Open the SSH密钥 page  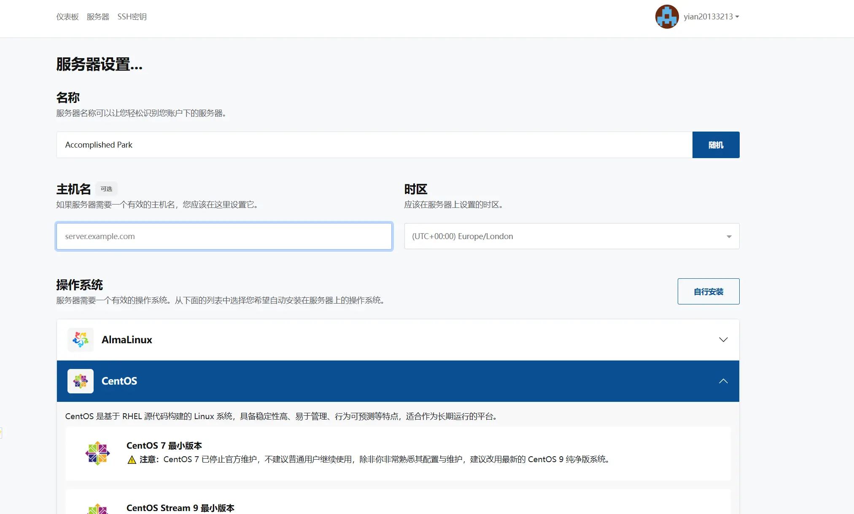point(132,16)
